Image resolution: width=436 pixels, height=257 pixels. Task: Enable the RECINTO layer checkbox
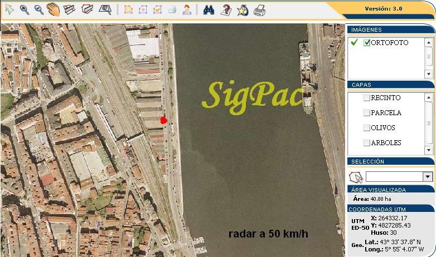pyautogui.click(x=366, y=98)
